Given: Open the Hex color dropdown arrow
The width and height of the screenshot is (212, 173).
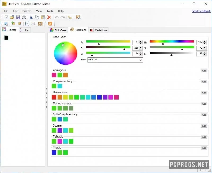Looking at the screenshot, I should pyautogui.click(x=141, y=60).
